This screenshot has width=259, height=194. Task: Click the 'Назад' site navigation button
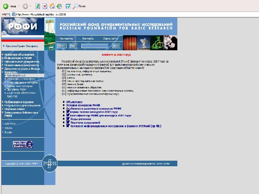[x=62, y=46]
